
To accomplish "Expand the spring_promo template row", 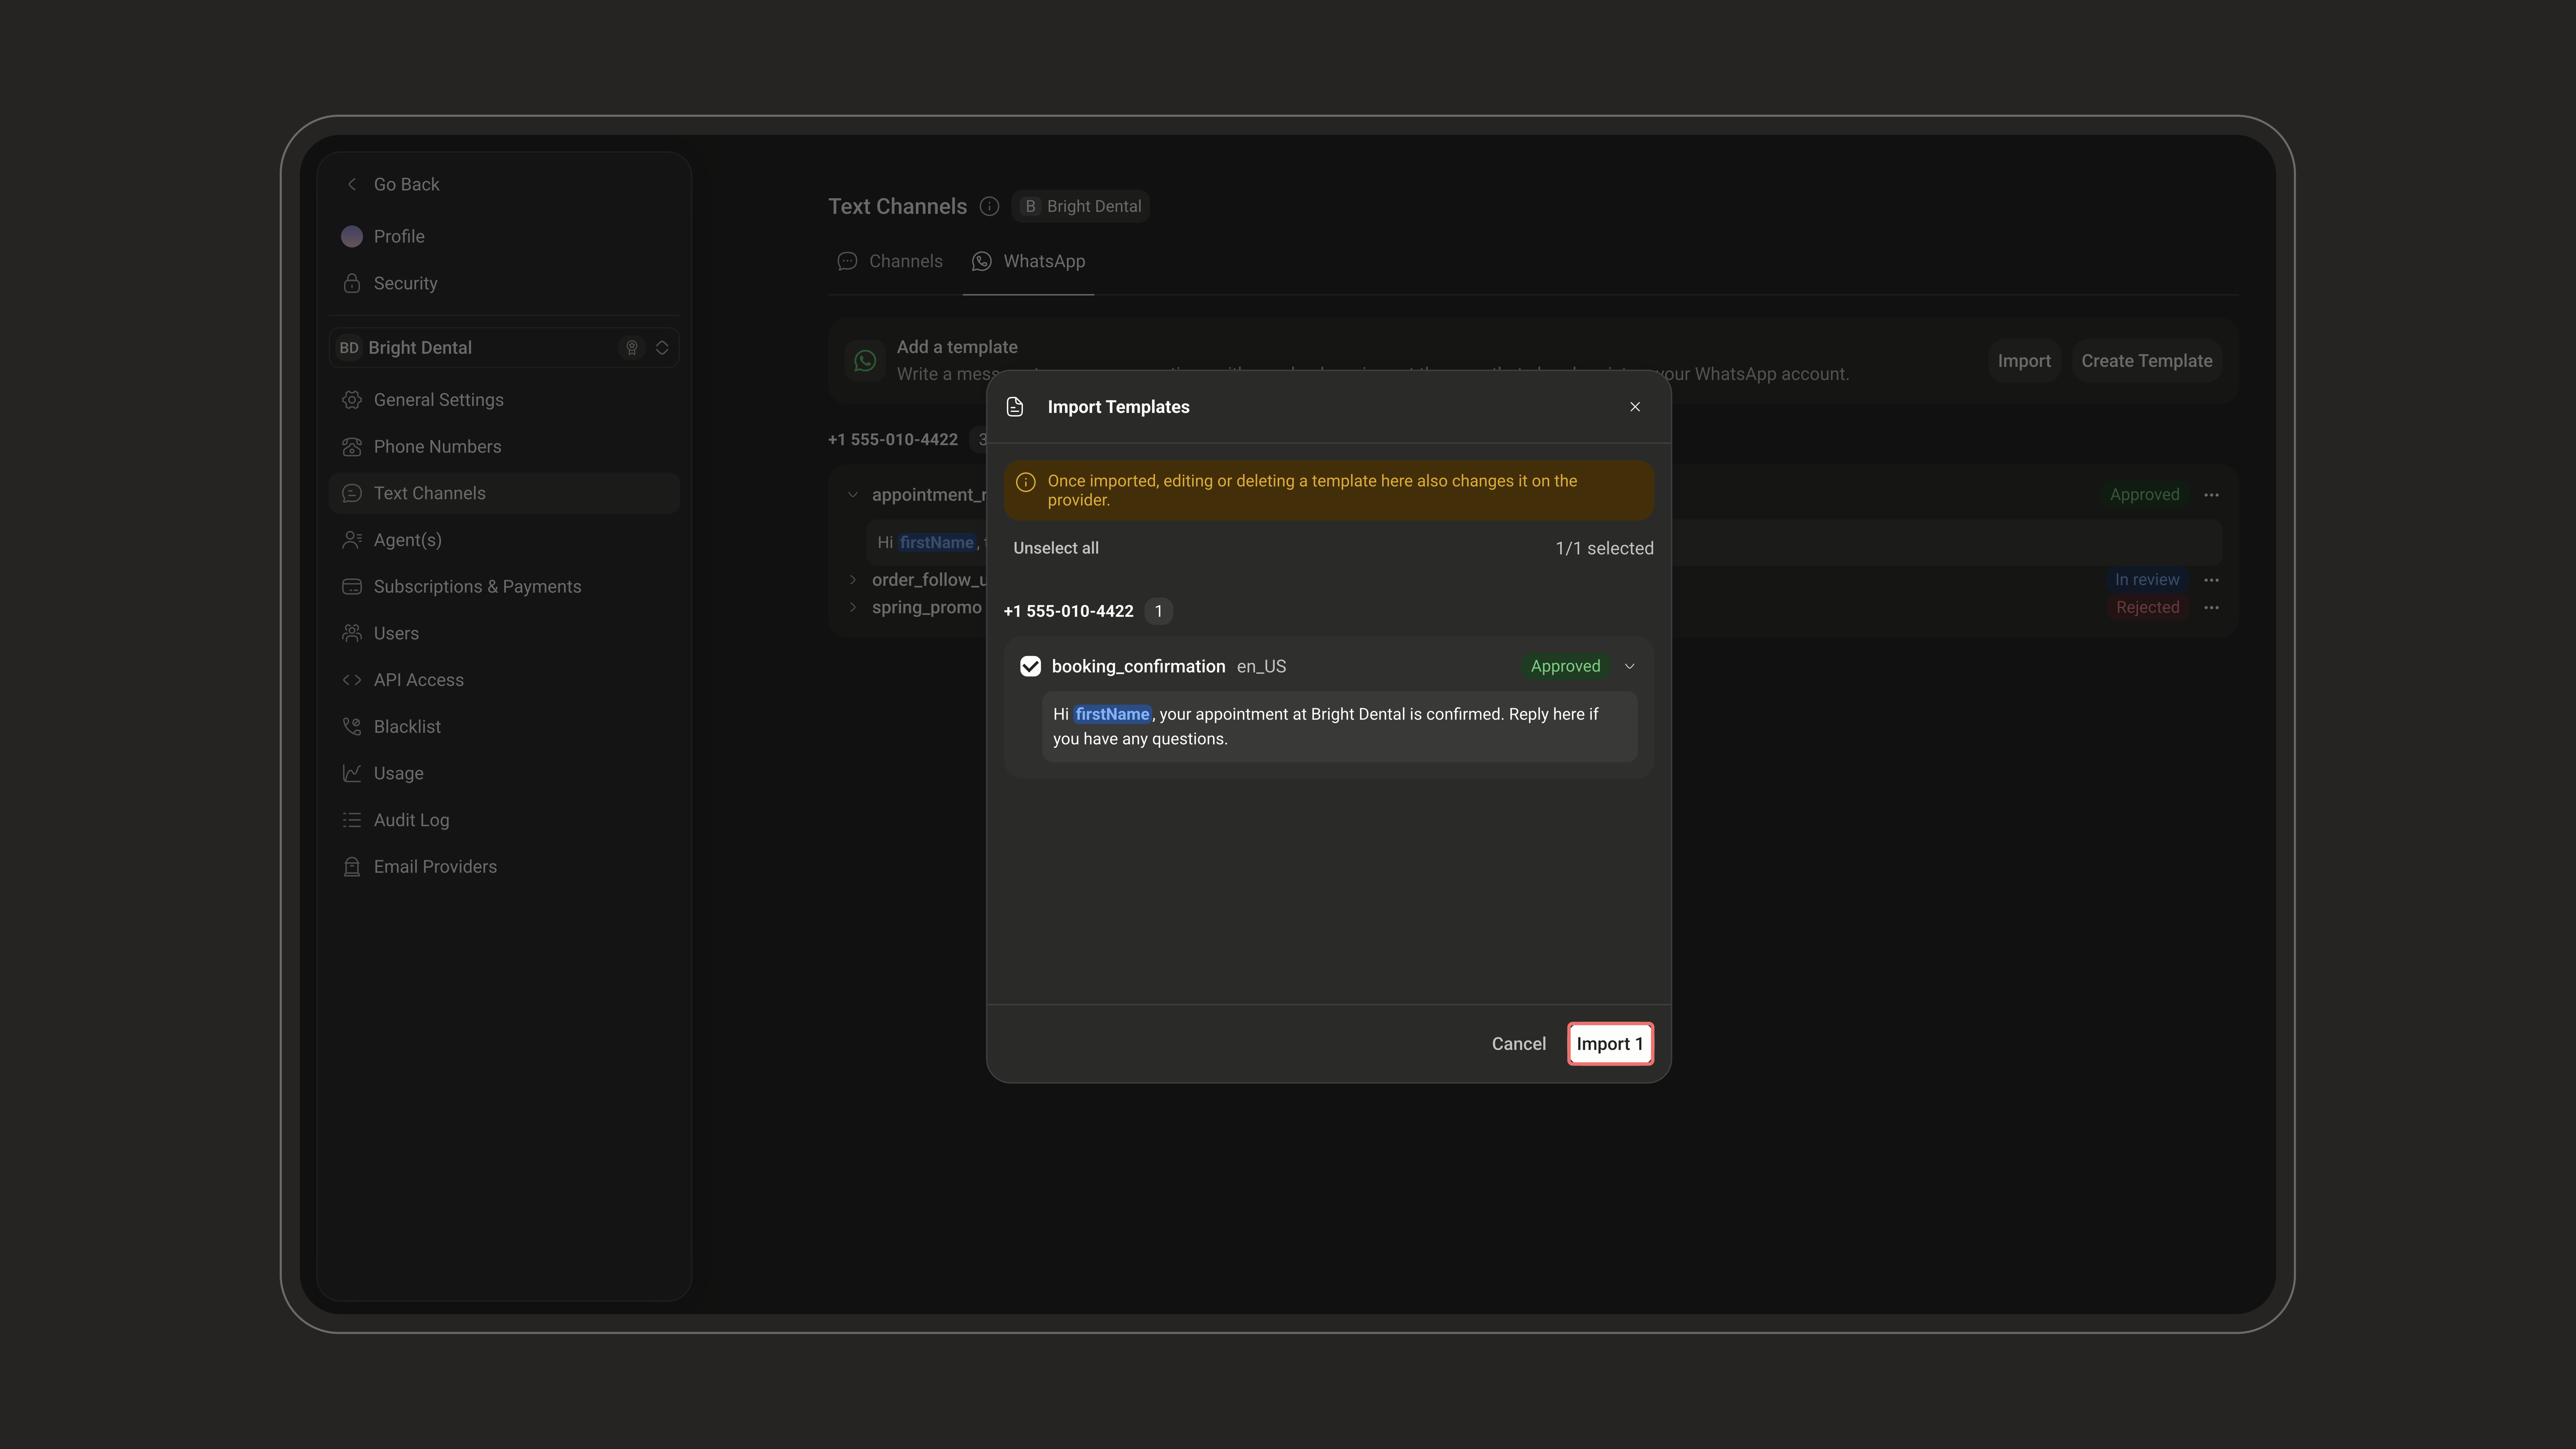I will (853, 607).
